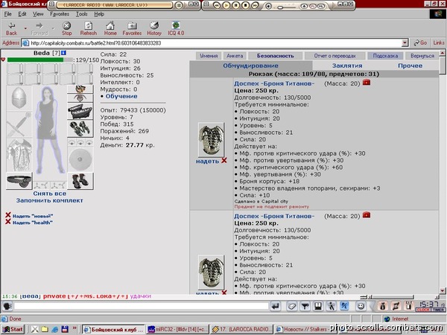Open the File menu
This screenshot has width=447, height=335.
click(x=7, y=14)
